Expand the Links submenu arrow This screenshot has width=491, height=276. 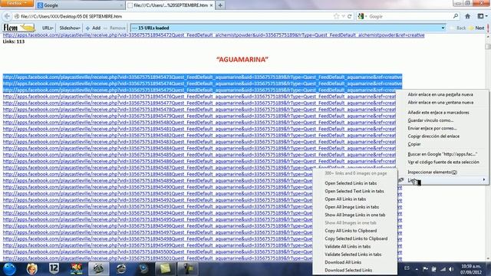(x=484, y=179)
